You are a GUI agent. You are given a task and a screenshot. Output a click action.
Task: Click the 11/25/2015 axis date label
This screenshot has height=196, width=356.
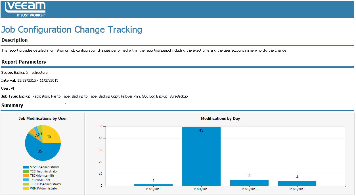[x=249, y=189]
